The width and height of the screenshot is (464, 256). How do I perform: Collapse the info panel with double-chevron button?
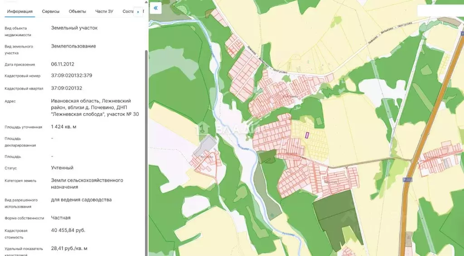[155, 8]
